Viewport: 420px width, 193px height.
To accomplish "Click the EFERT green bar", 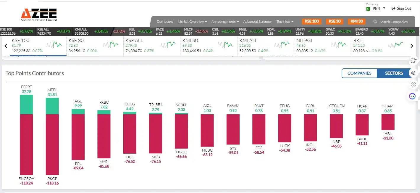I will coord(26,104).
